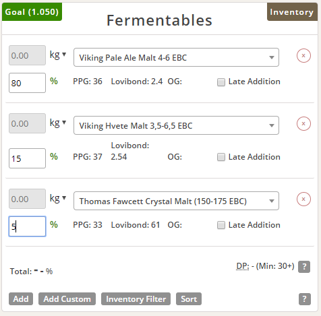The width and height of the screenshot is (321, 316).
Task: Focus the 80 percent input field
Action: tap(27, 83)
